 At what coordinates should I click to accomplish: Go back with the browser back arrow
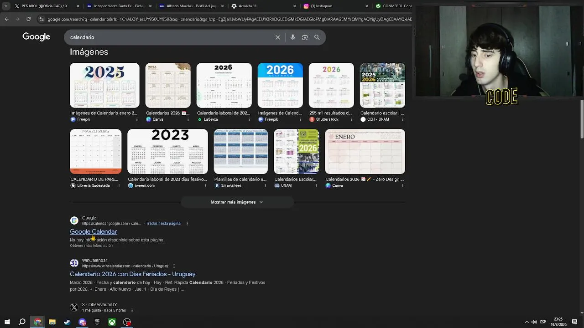(x=6, y=19)
